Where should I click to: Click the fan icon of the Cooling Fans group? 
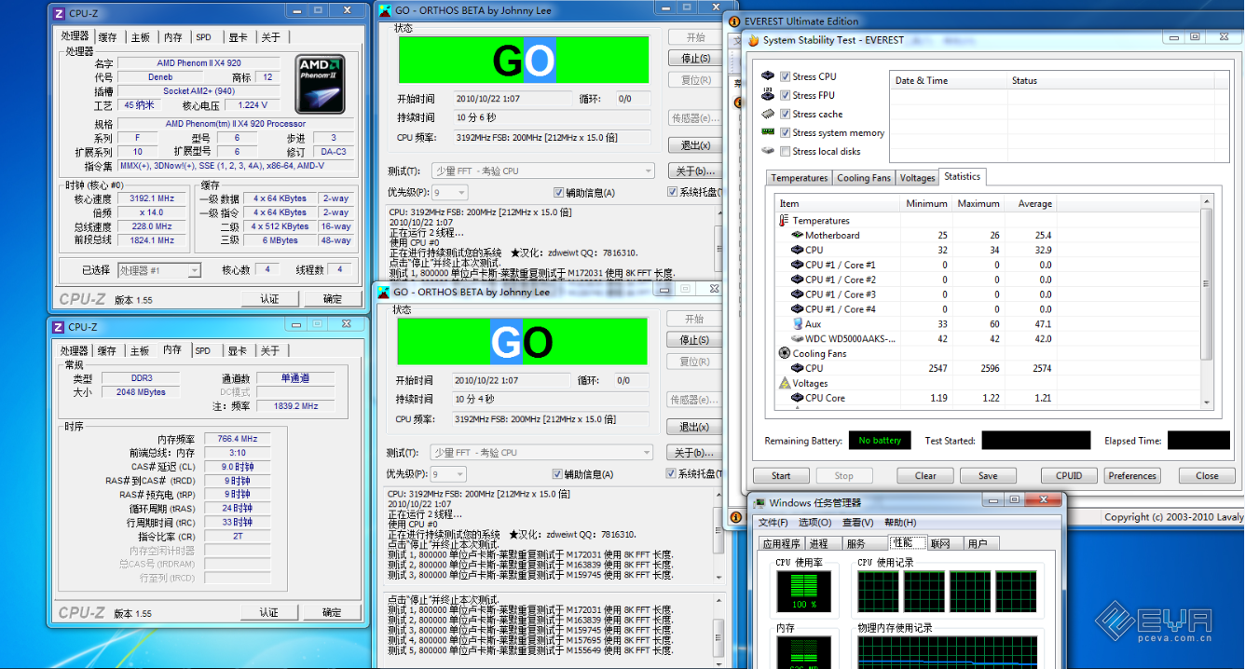click(784, 353)
